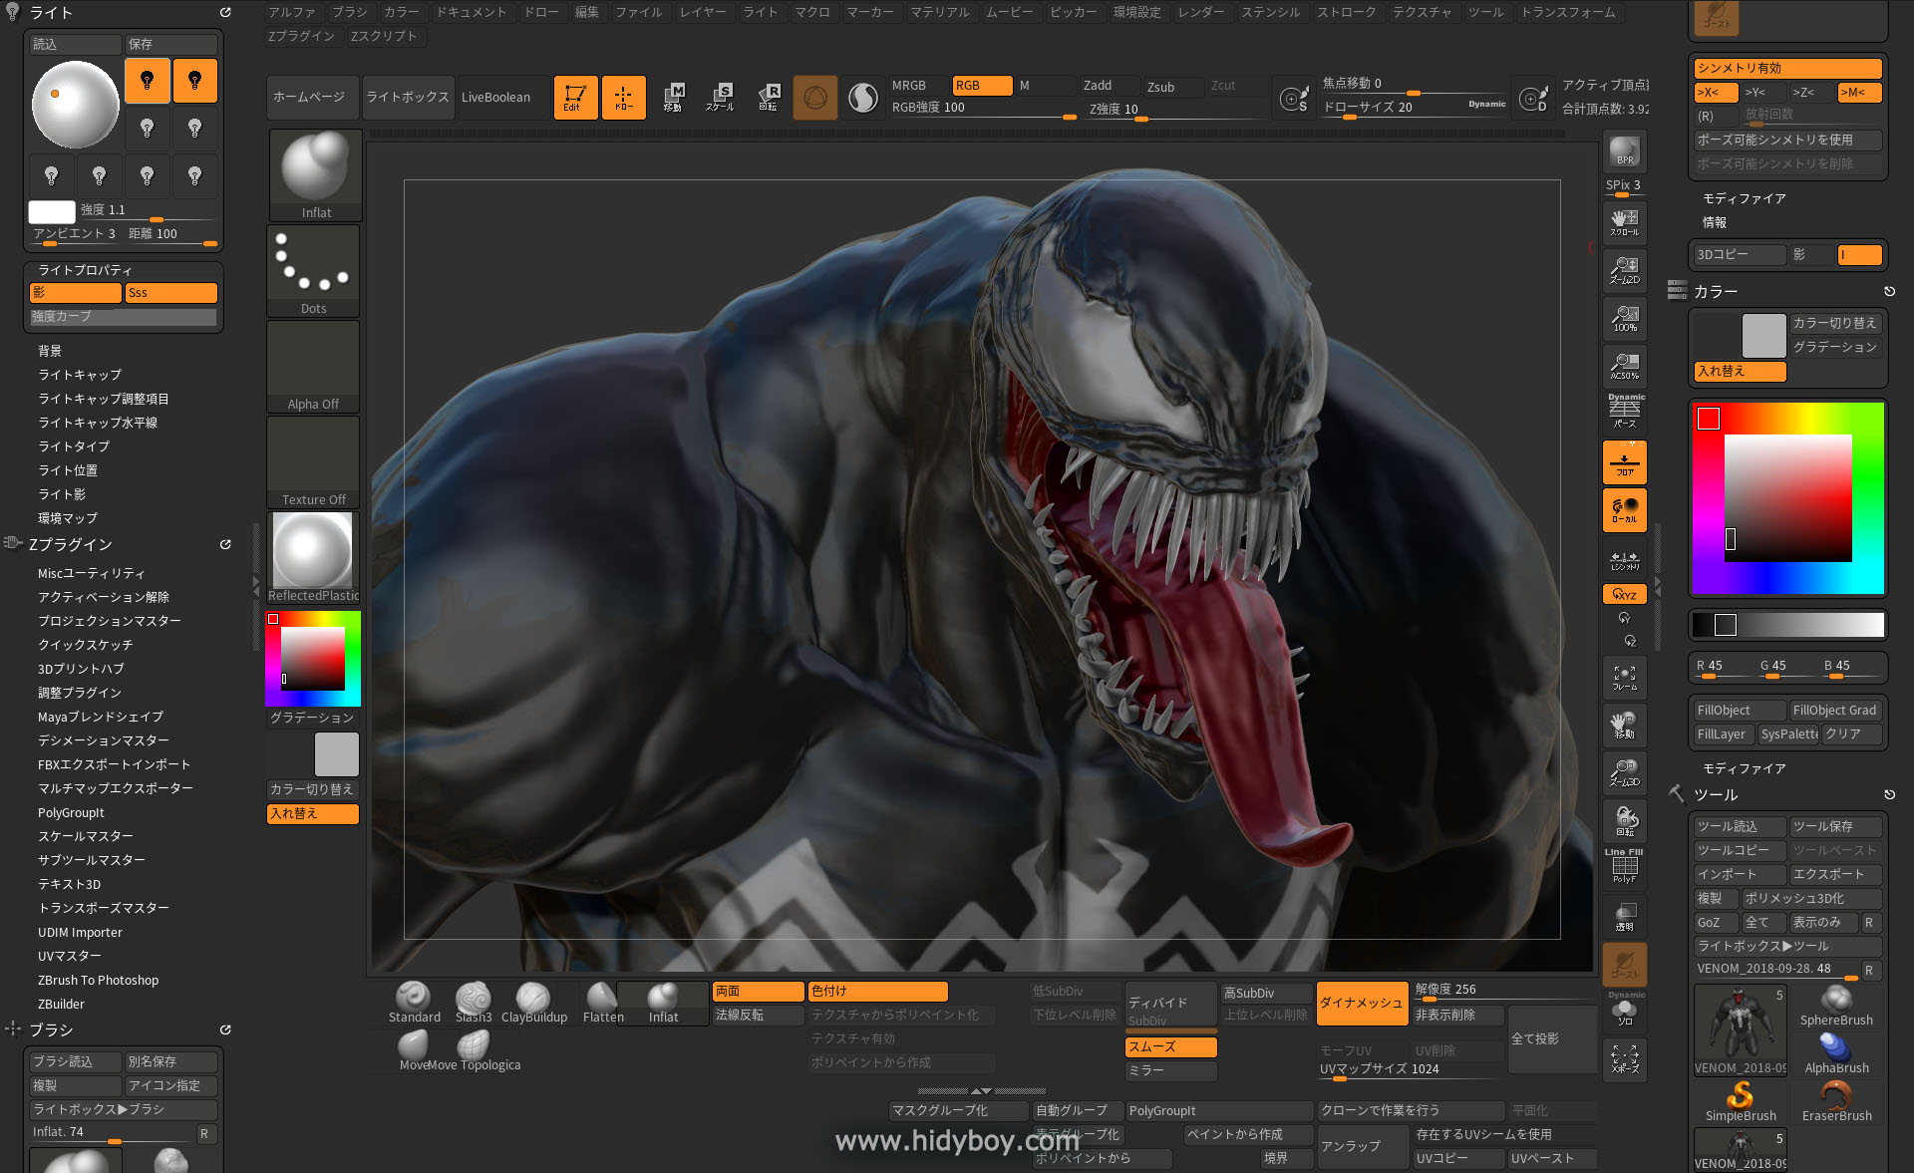Select the ClayBuildup brush icon
This screenshot has height=1173, width=1914.
[x=533, y=1002]
